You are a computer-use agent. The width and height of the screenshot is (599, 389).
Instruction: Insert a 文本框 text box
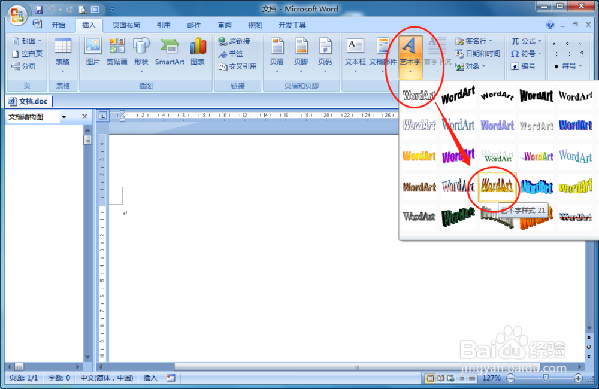(355, 56)
